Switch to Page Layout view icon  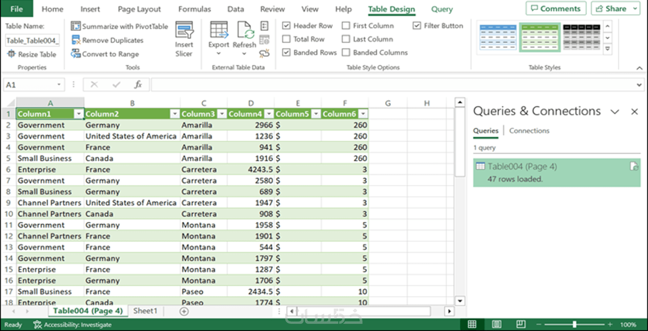point(497,324)
